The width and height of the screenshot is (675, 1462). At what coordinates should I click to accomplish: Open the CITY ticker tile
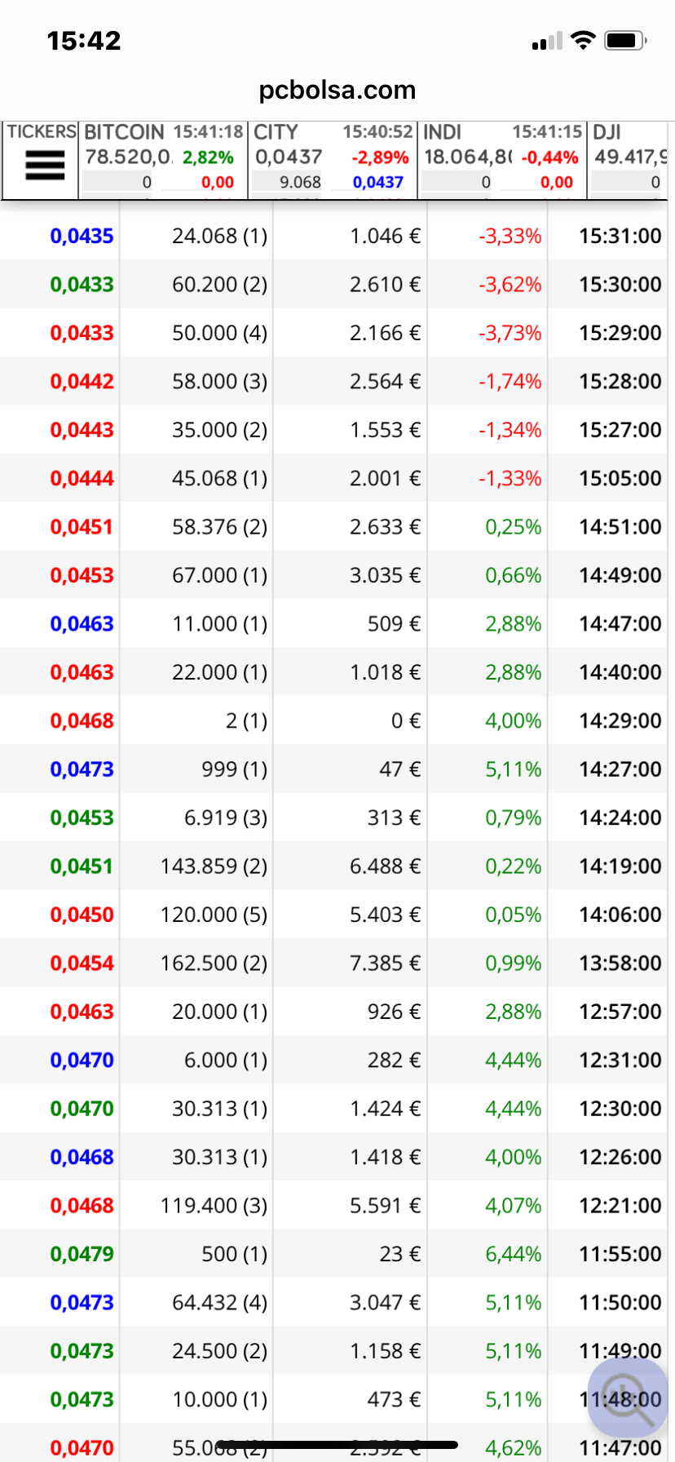[x=333, y=159]
